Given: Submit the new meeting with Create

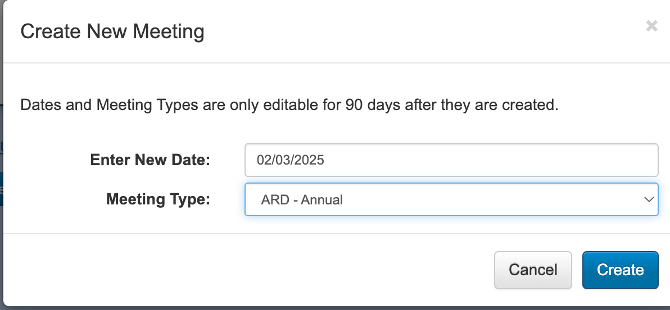Looking at the screenshot, I should click(620, 270).
